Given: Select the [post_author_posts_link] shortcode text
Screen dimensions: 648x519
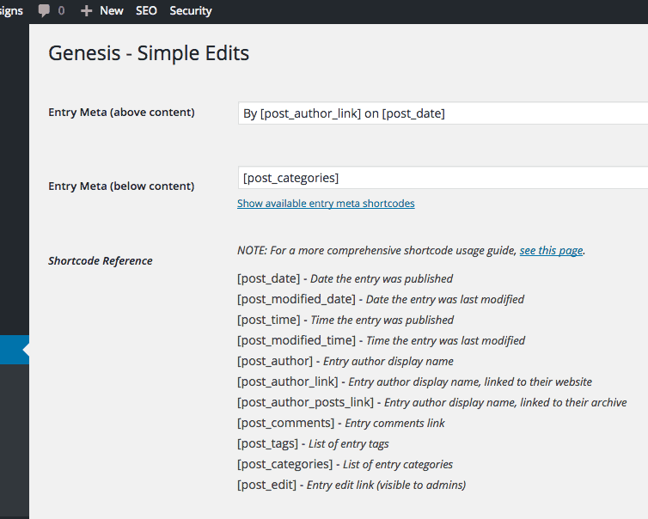Looking at the screenshot, I should pyautogui.click(x=305, y=402).
